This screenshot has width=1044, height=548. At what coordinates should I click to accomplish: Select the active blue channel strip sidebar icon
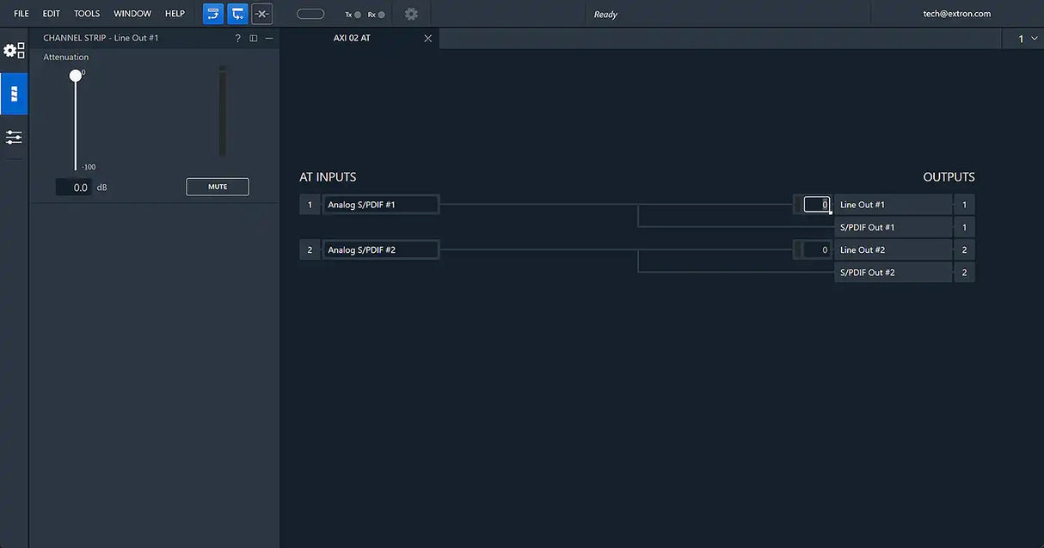[x=14, y=94]
